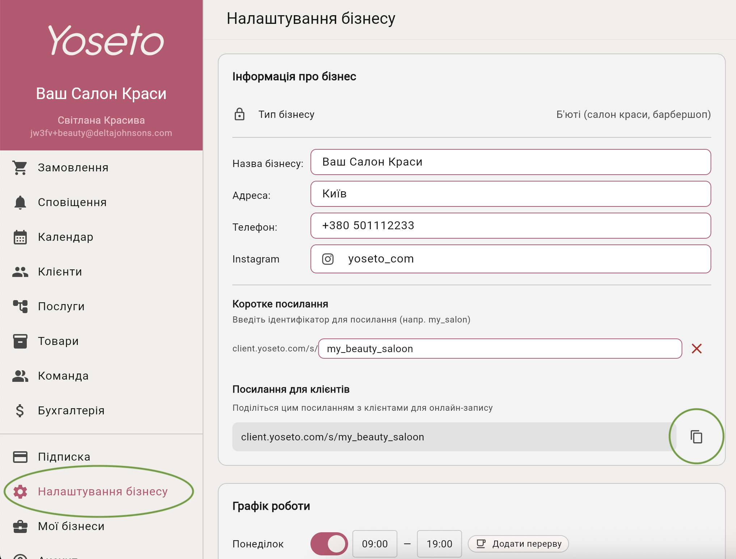Click the Instagram icon in the field
The width and height of the screenshot is (736, 559).
pyautogui.click(x=328, y=259)
